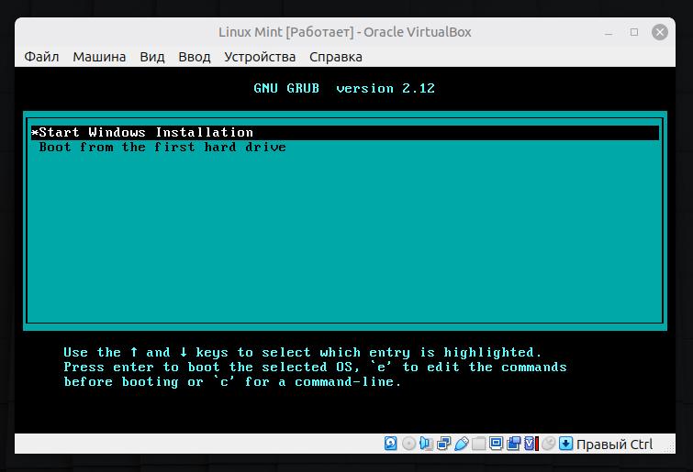The image size is (693, 472).
Task: Open the Машина menu
Action: (x=99, y=57)
